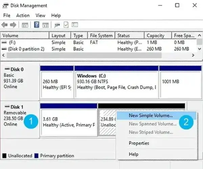
Task: Toggle Show/Hide Console Tree toolbar icon
Action: coord(25,25)
